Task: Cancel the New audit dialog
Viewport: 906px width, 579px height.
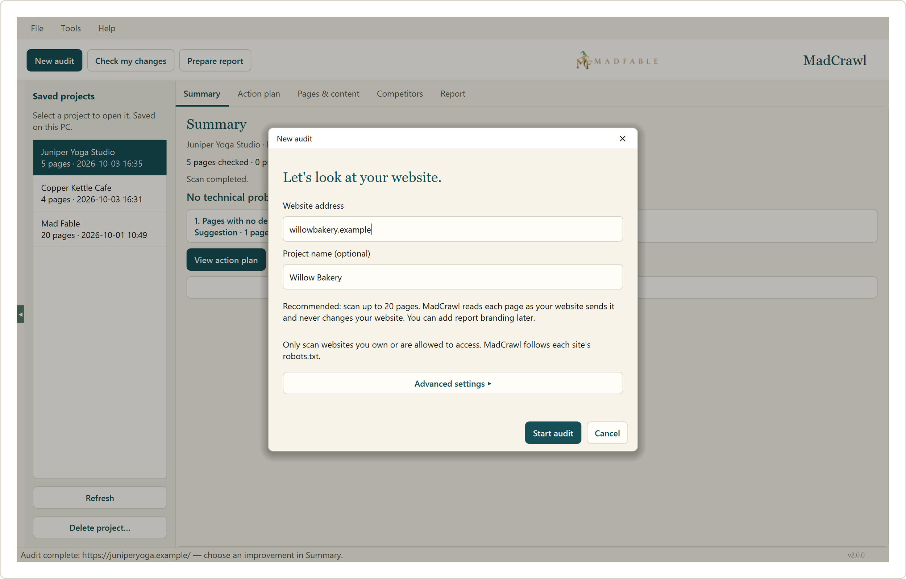Action: 607,433
